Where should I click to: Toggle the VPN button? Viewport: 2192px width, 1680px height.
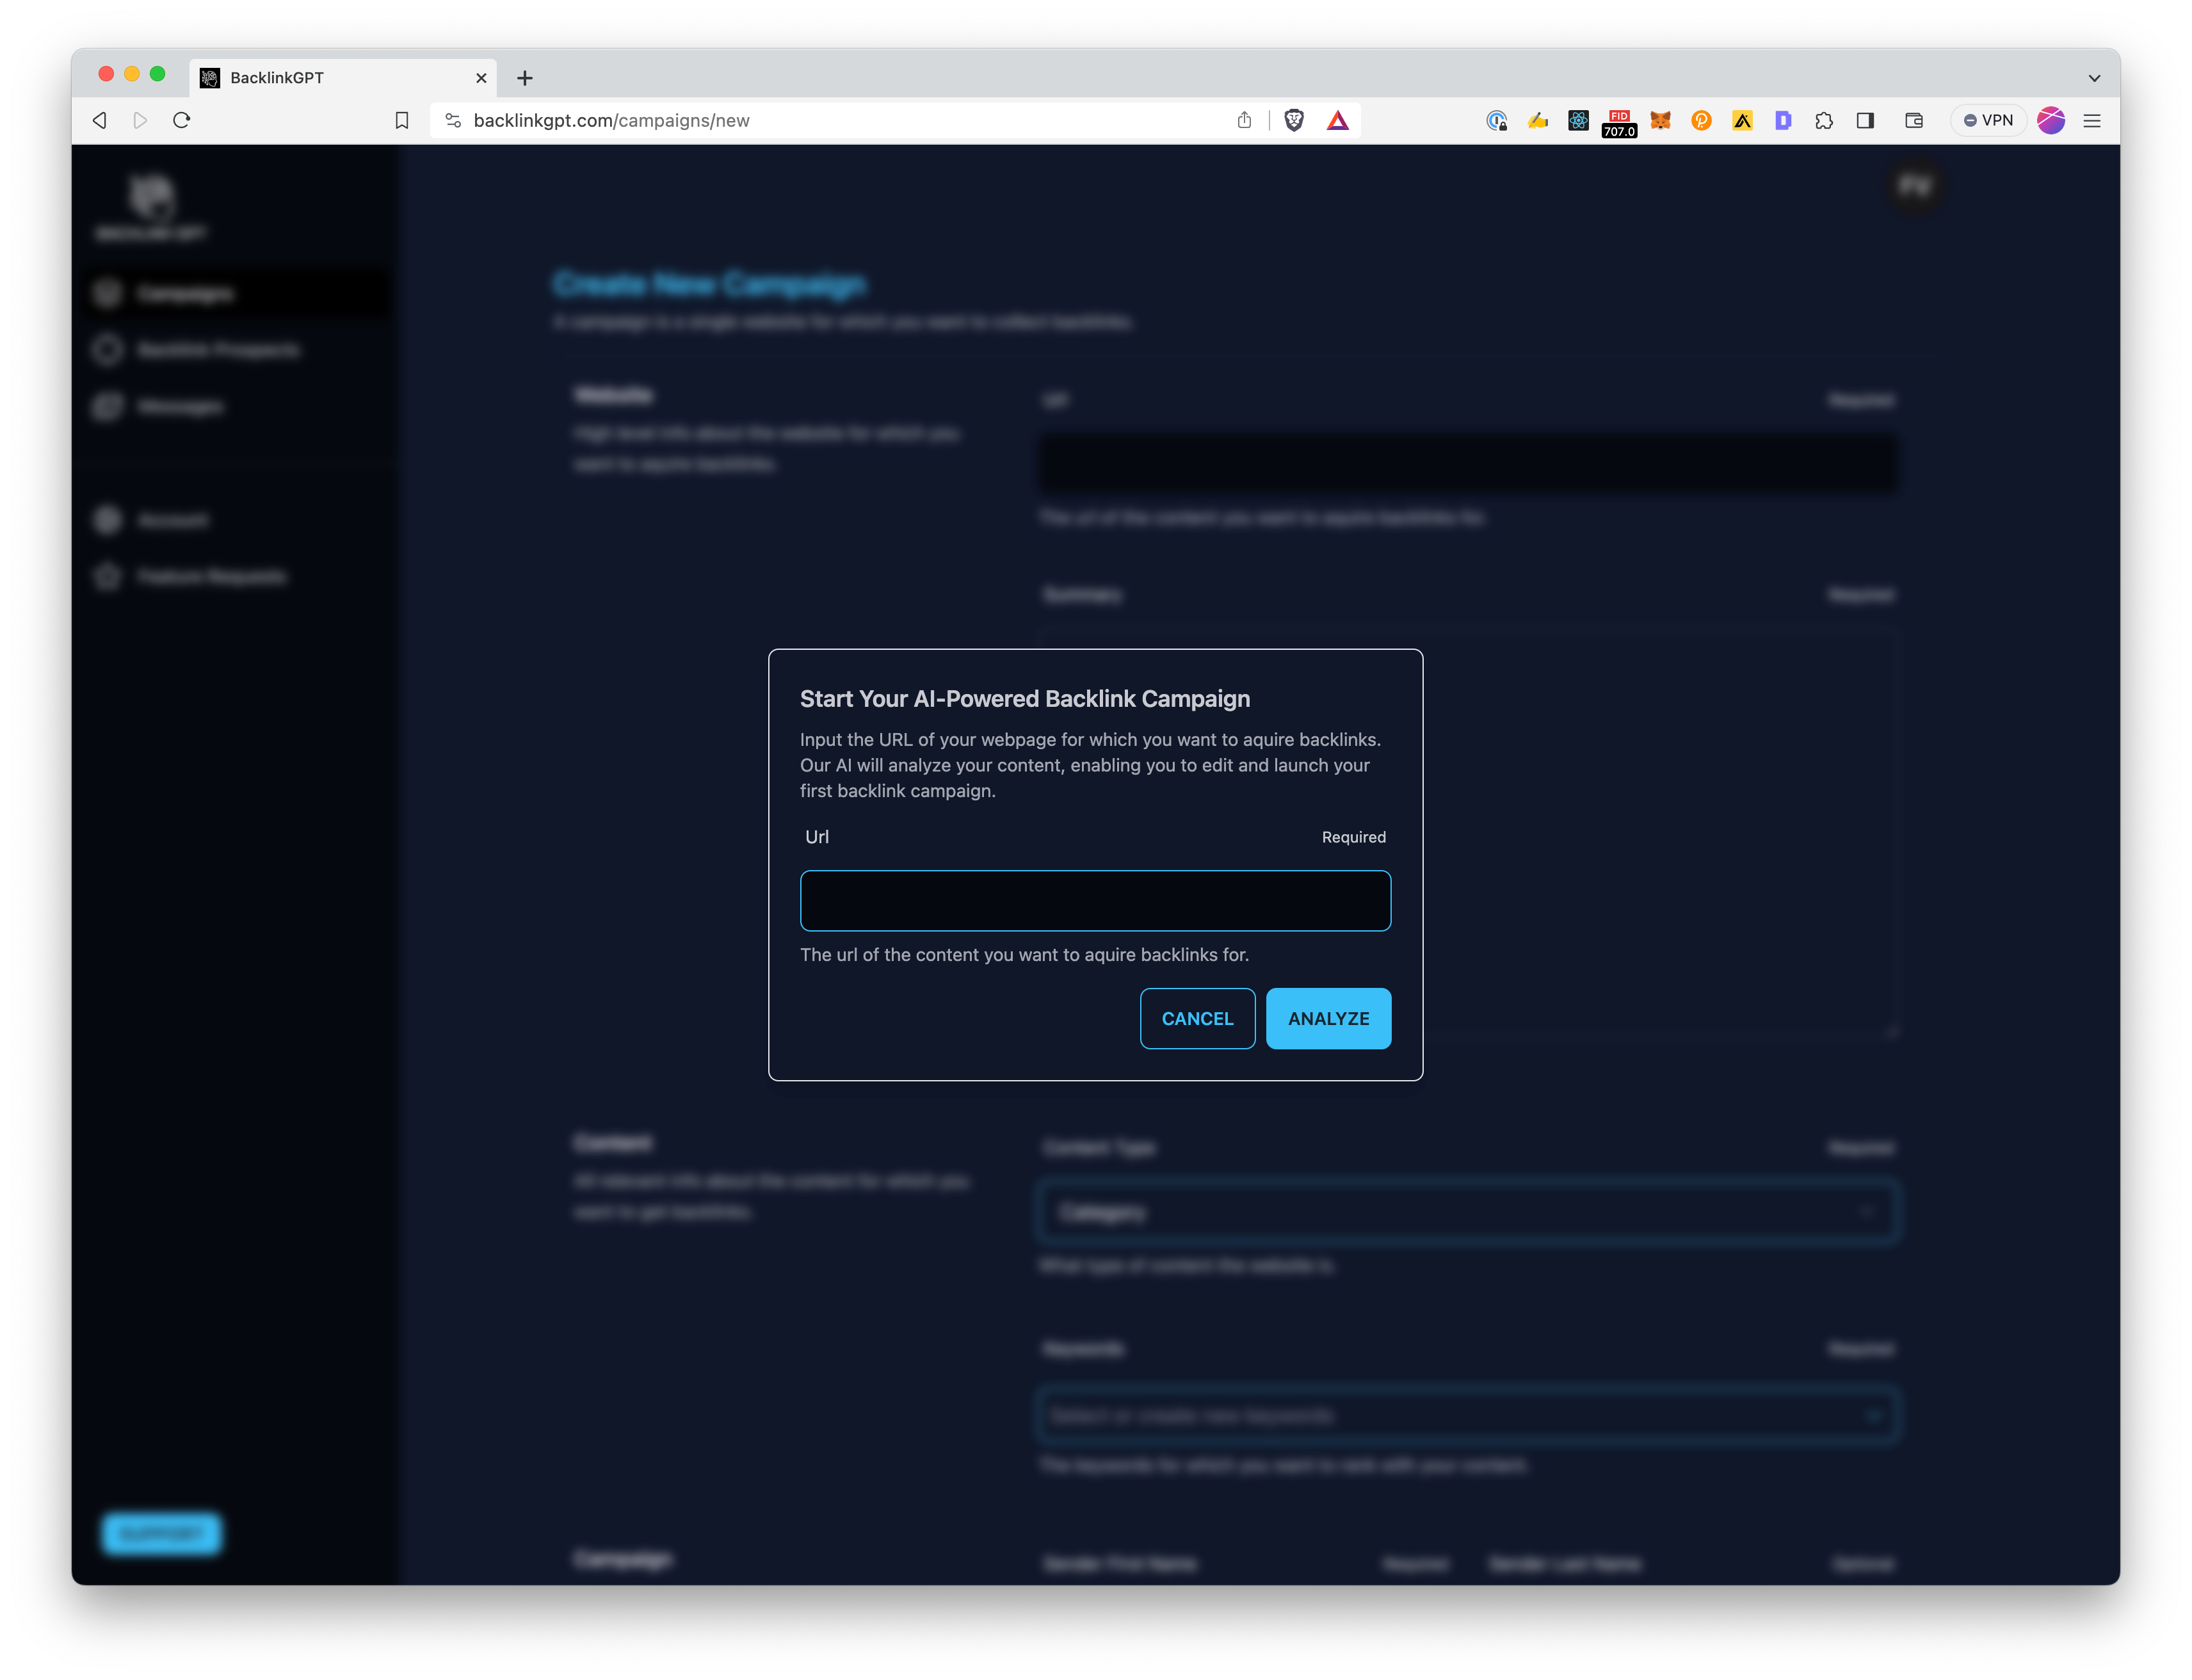pyautogui.click(x=1988, y=120)
